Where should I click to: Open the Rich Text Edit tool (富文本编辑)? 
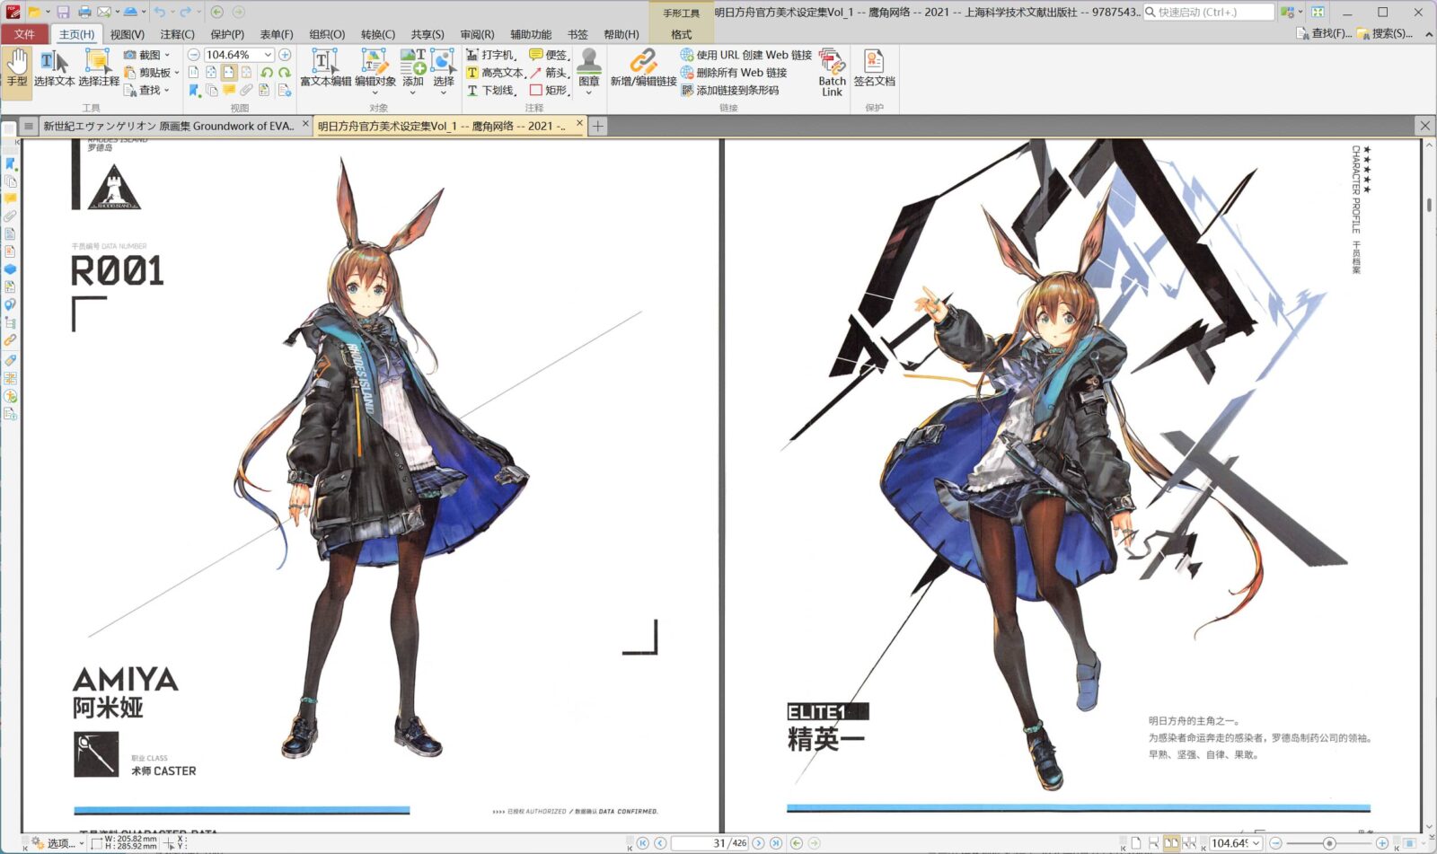pos(325,68)
